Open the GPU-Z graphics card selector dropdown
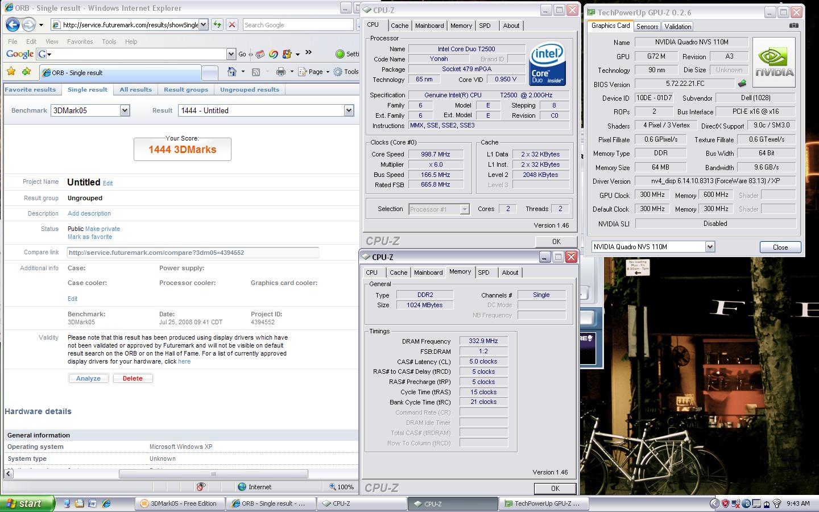The image size is (819, 512). point(710,246)
